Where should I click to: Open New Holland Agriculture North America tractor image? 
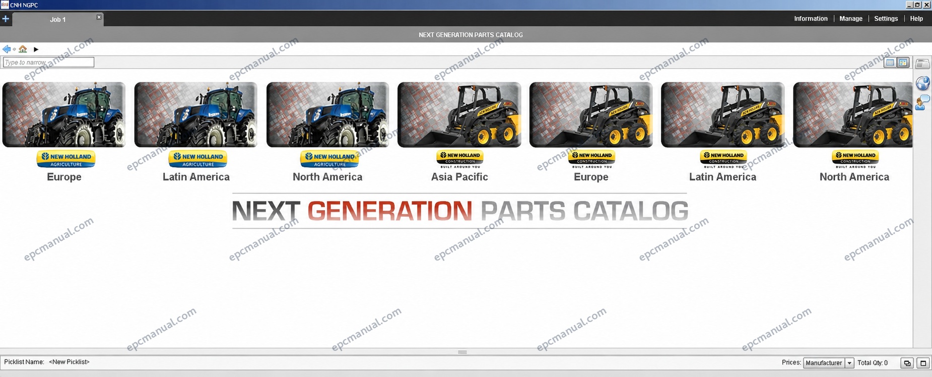pyautogui.click(x=327, y=115)
